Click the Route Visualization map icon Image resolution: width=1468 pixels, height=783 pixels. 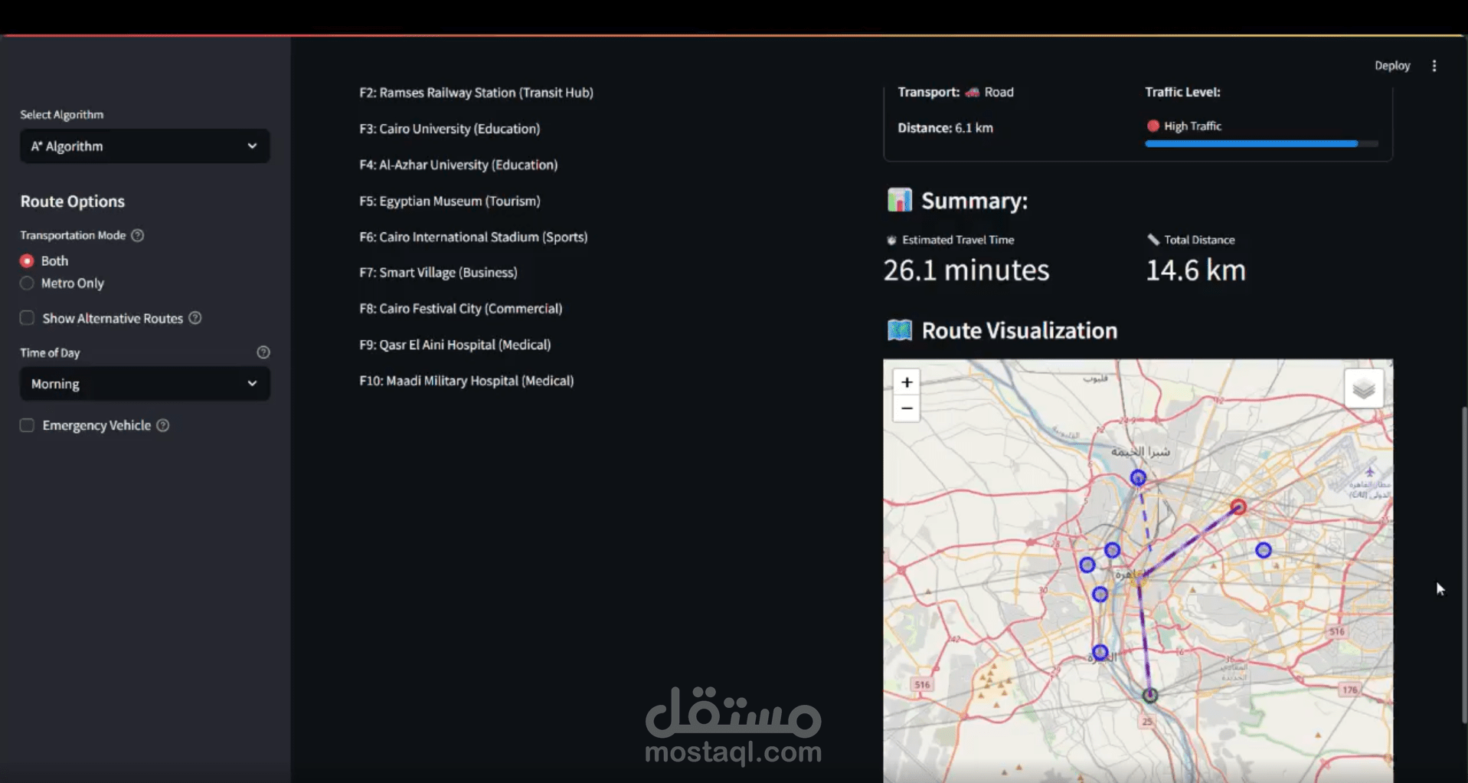[899, 330]
